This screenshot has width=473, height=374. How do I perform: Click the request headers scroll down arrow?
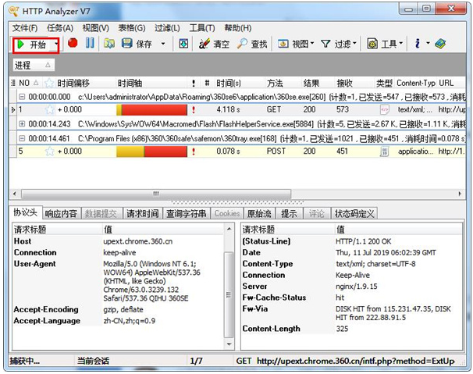(x=229, y=344)
